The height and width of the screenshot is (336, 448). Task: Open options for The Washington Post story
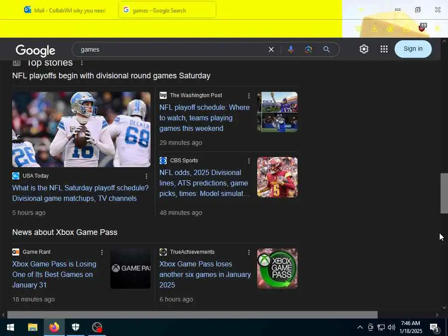tap(249, 96)
